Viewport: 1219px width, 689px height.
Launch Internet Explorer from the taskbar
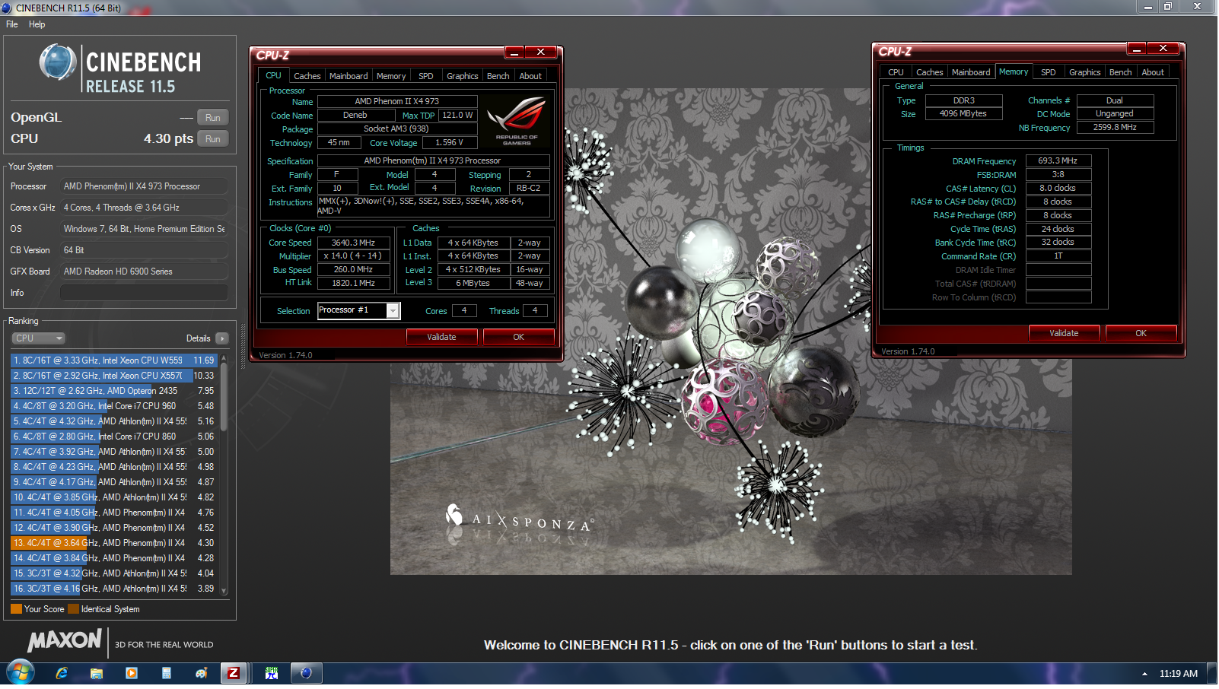click(x=62, y=673)
